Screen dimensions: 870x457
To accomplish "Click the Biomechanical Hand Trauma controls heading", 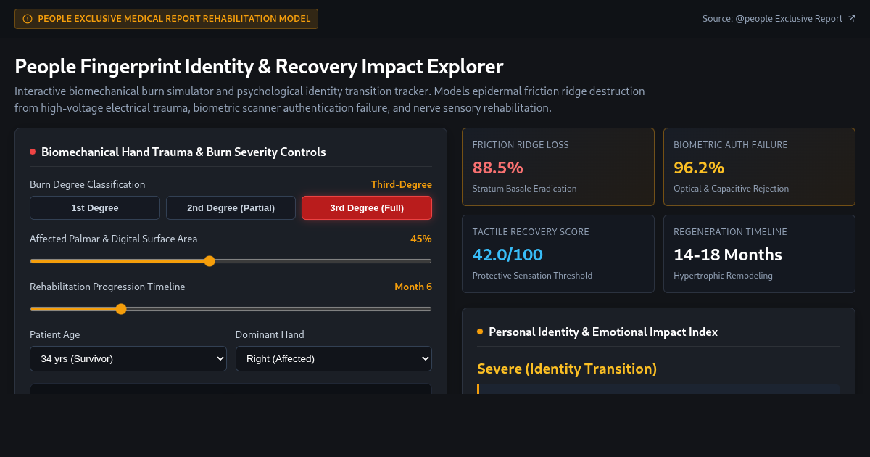I will click(183, 152).
